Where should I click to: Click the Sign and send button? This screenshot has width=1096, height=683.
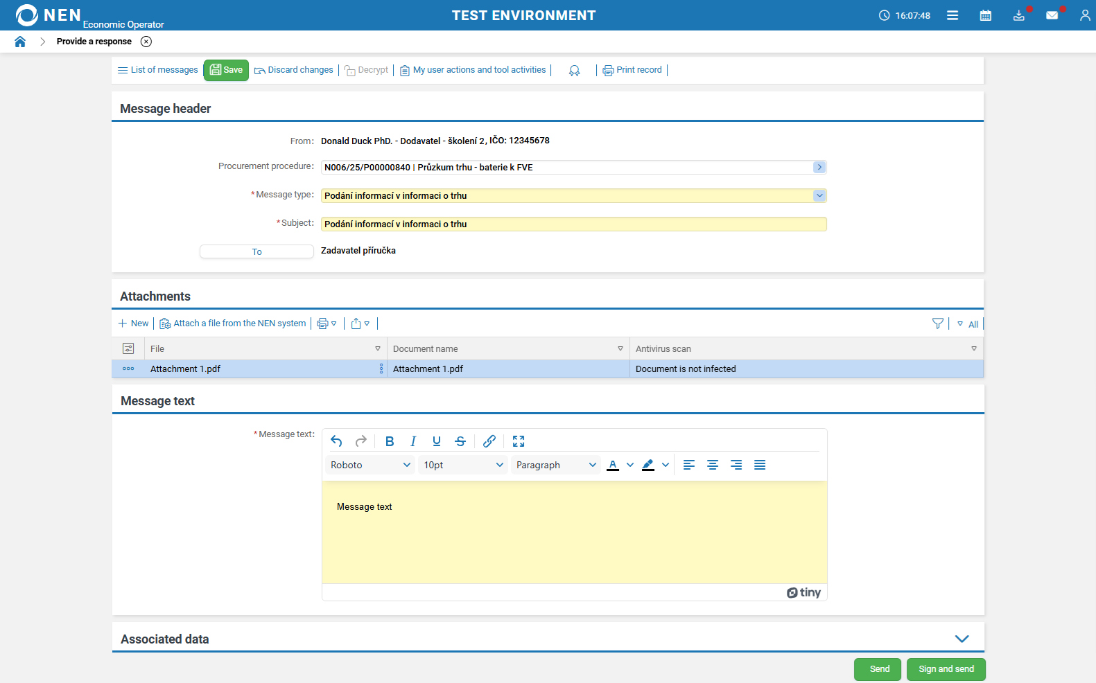tap(946, 669)
